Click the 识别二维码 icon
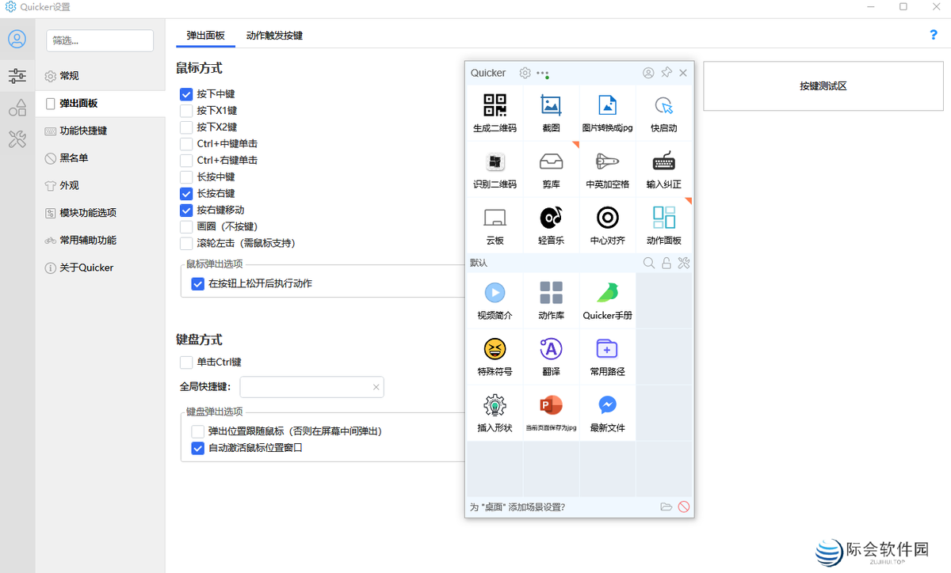The height and width of the screenshot is (573, 951). tap(495, 169)
